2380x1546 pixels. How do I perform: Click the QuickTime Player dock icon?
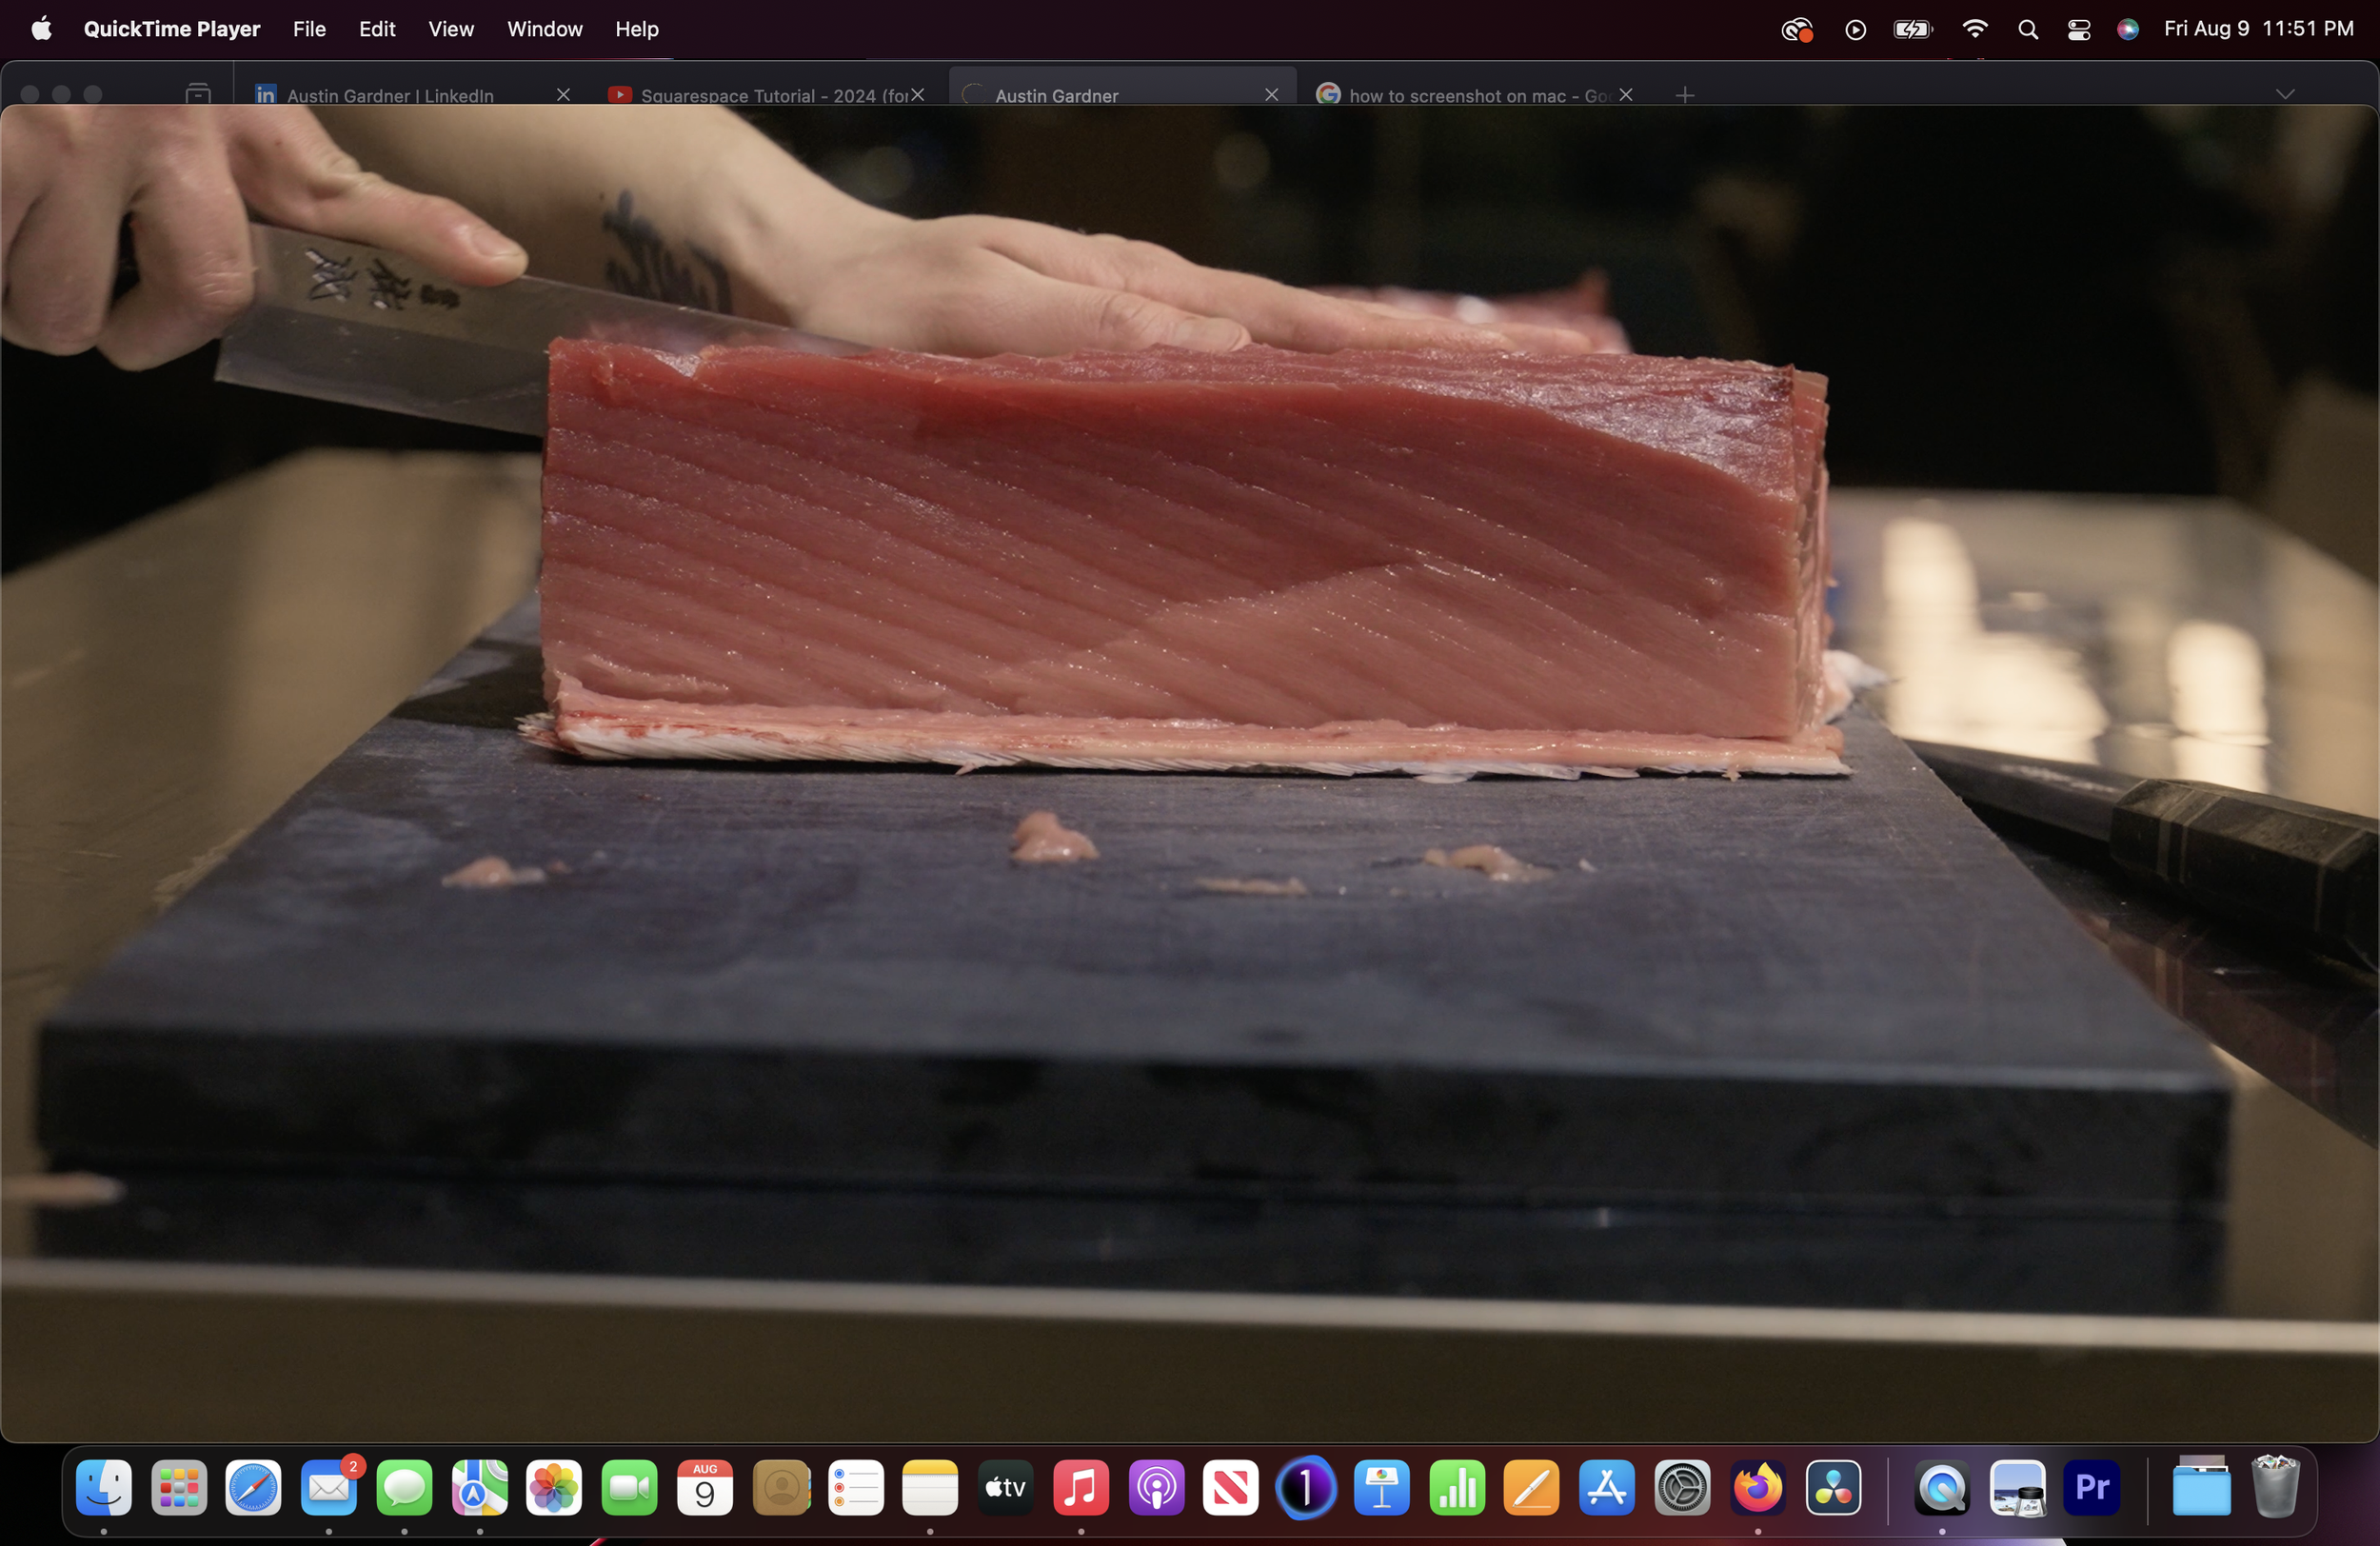1942,1487
